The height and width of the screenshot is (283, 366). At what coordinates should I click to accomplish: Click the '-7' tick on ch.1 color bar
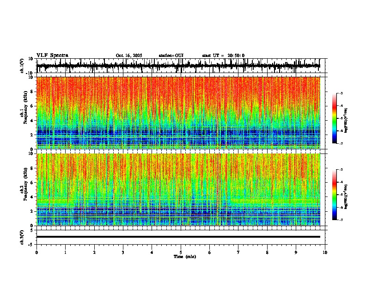coord(341,143)
